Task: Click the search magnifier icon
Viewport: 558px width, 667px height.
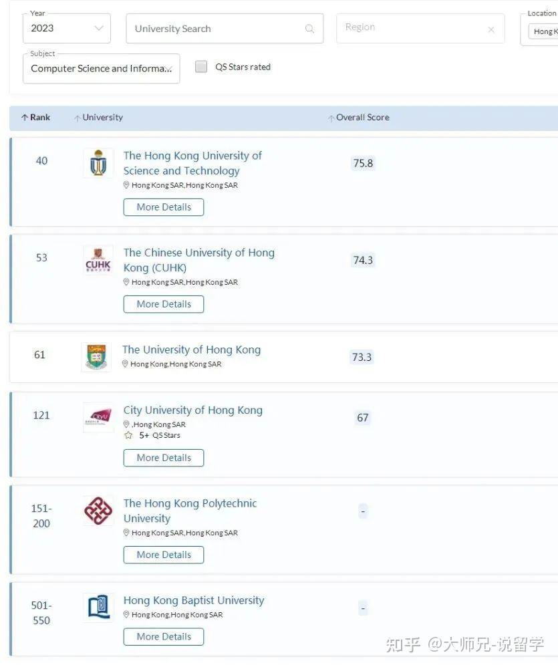Action: pos(309,29)
